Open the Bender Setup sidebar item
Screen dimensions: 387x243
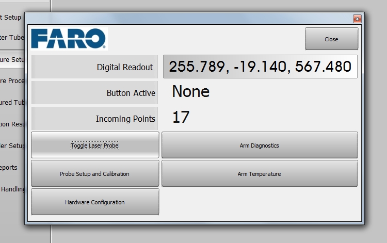[x=12, y=145]
